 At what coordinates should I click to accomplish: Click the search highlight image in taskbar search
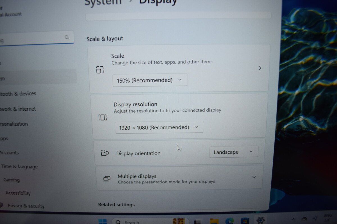click(179, 222)
